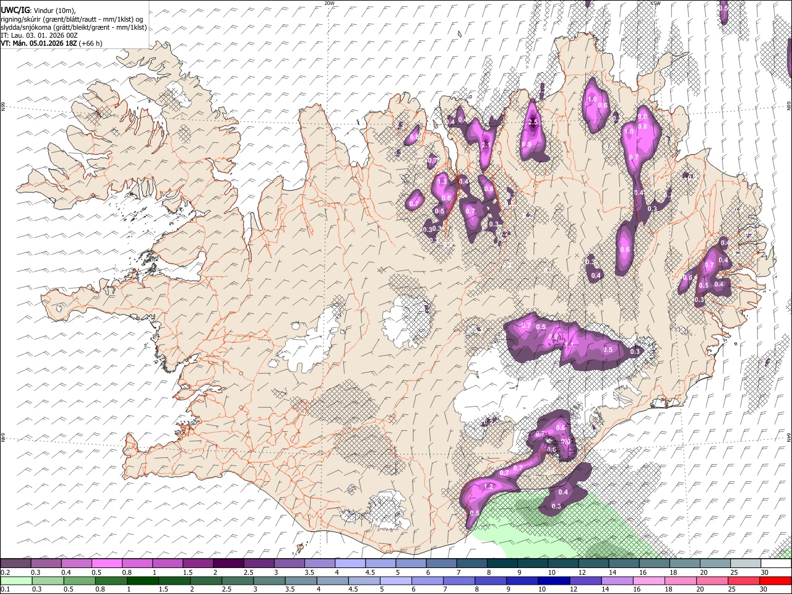Click the upper scale swatch labeled 6
This screenshot has width=792, height=594.
pyautogui.click(x=440, y=564)
